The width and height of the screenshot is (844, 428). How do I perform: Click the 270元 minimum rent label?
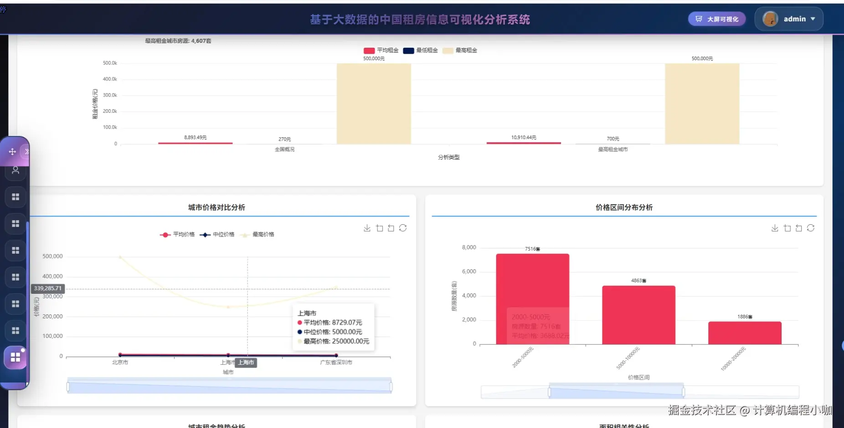(x=285, y=139)
